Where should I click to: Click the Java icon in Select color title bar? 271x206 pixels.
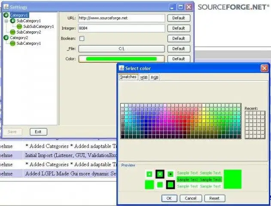122,68
